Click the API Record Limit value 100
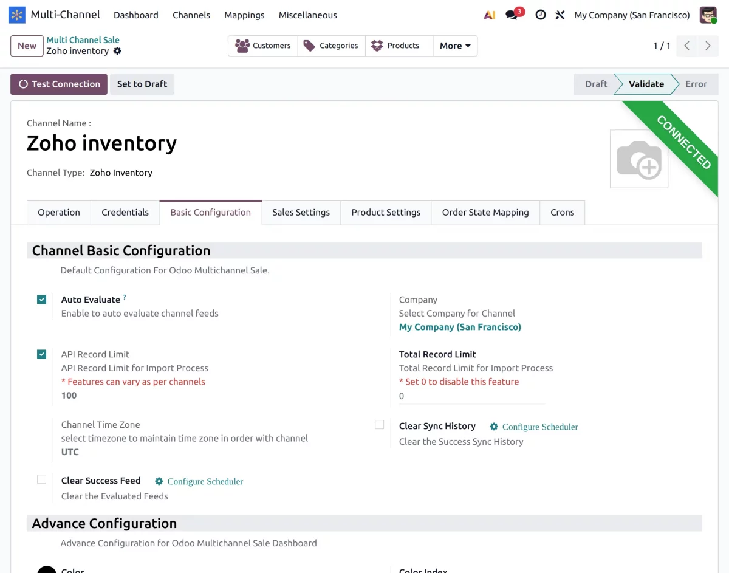Image resolution: width=729 pixels, height=573 pixels. [69, 396]
